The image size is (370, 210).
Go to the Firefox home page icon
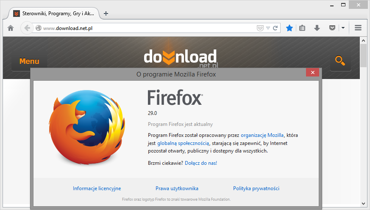[11, 28]
